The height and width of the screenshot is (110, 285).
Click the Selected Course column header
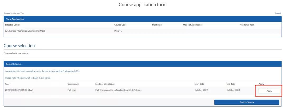[x=13, y=25]
